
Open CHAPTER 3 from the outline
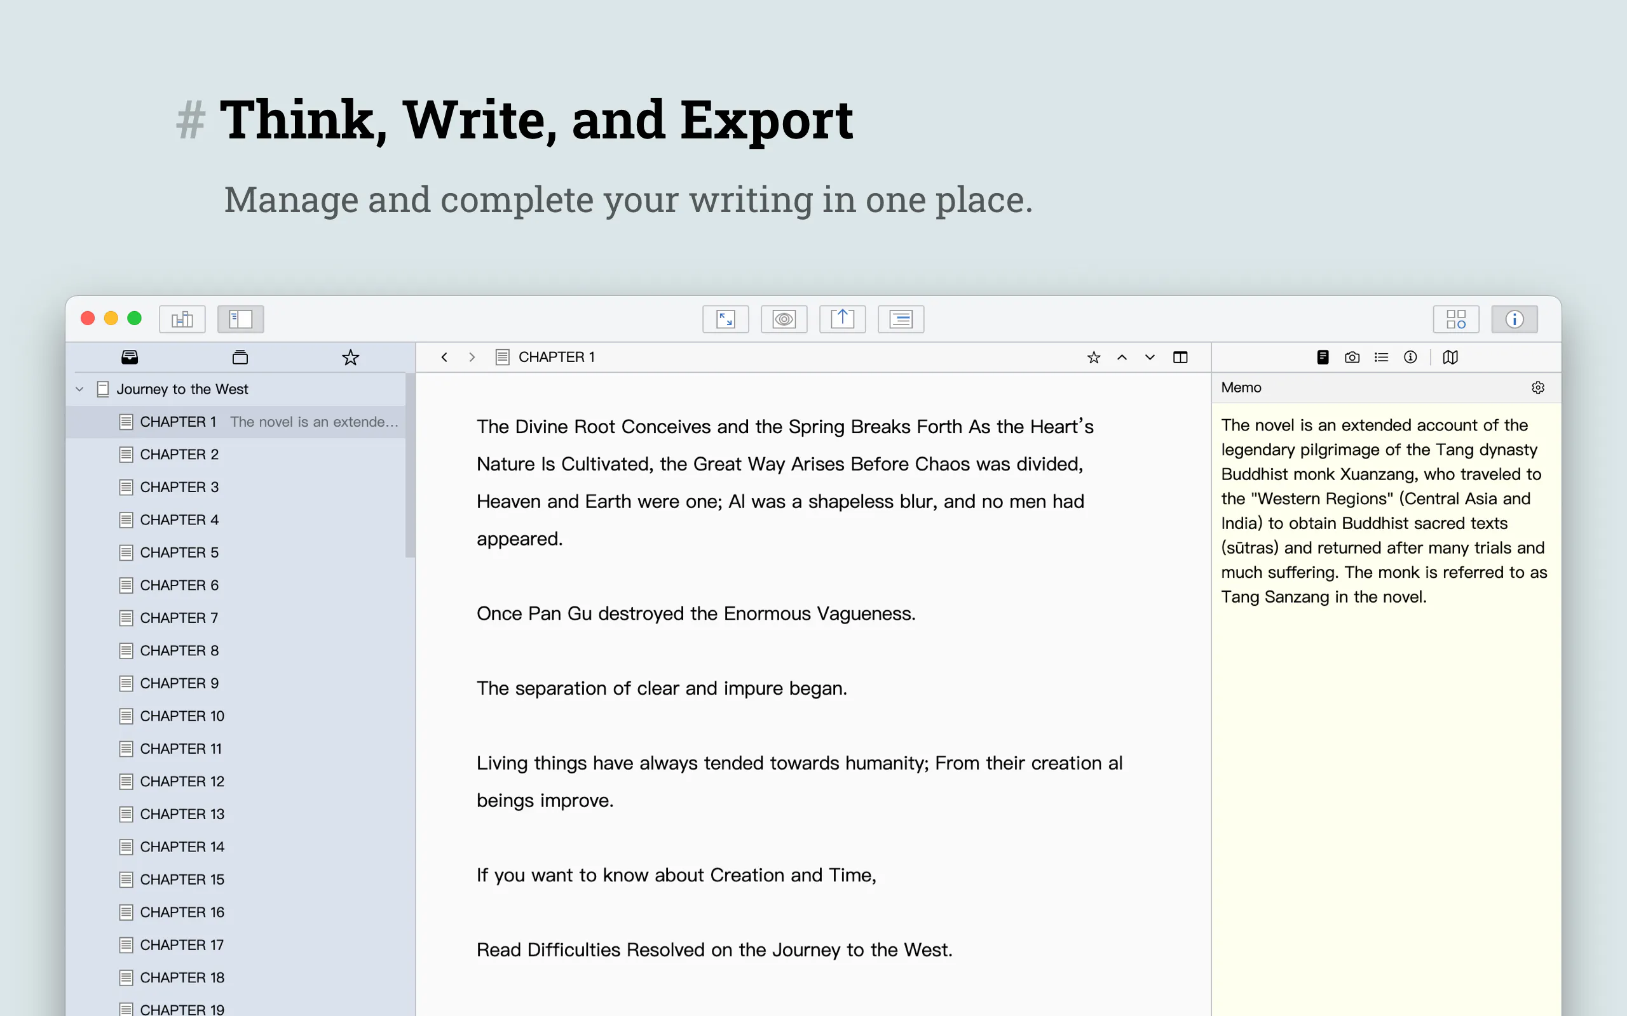236,487
